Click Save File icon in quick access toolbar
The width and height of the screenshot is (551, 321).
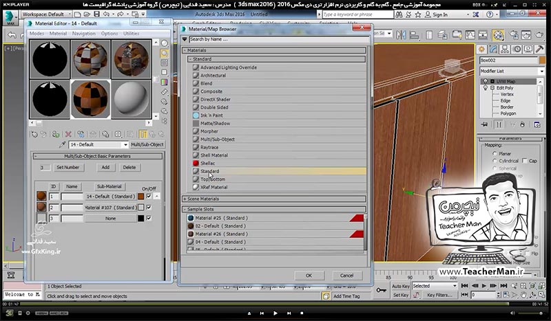pos(96,14)
